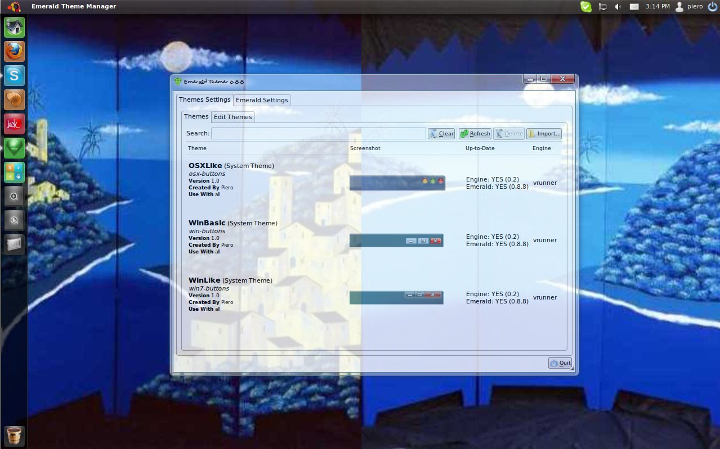This screenshot has width=720, height=449.
Task: Select the Themes sub-tab
Action: [196, 116]
